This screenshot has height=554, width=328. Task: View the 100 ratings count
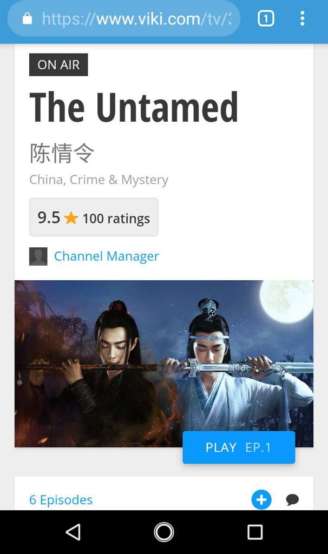click(116, 219)
